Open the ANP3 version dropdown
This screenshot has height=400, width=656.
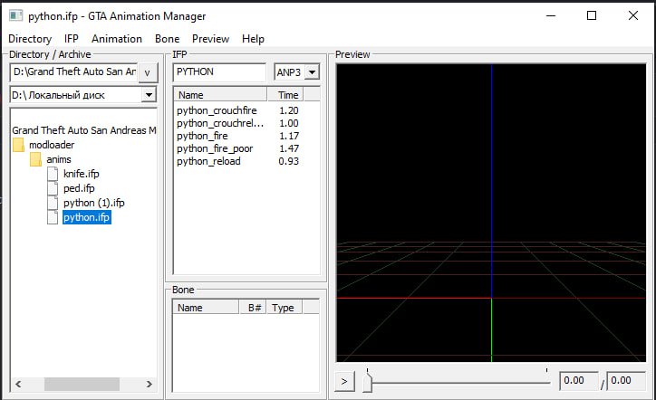312,71
